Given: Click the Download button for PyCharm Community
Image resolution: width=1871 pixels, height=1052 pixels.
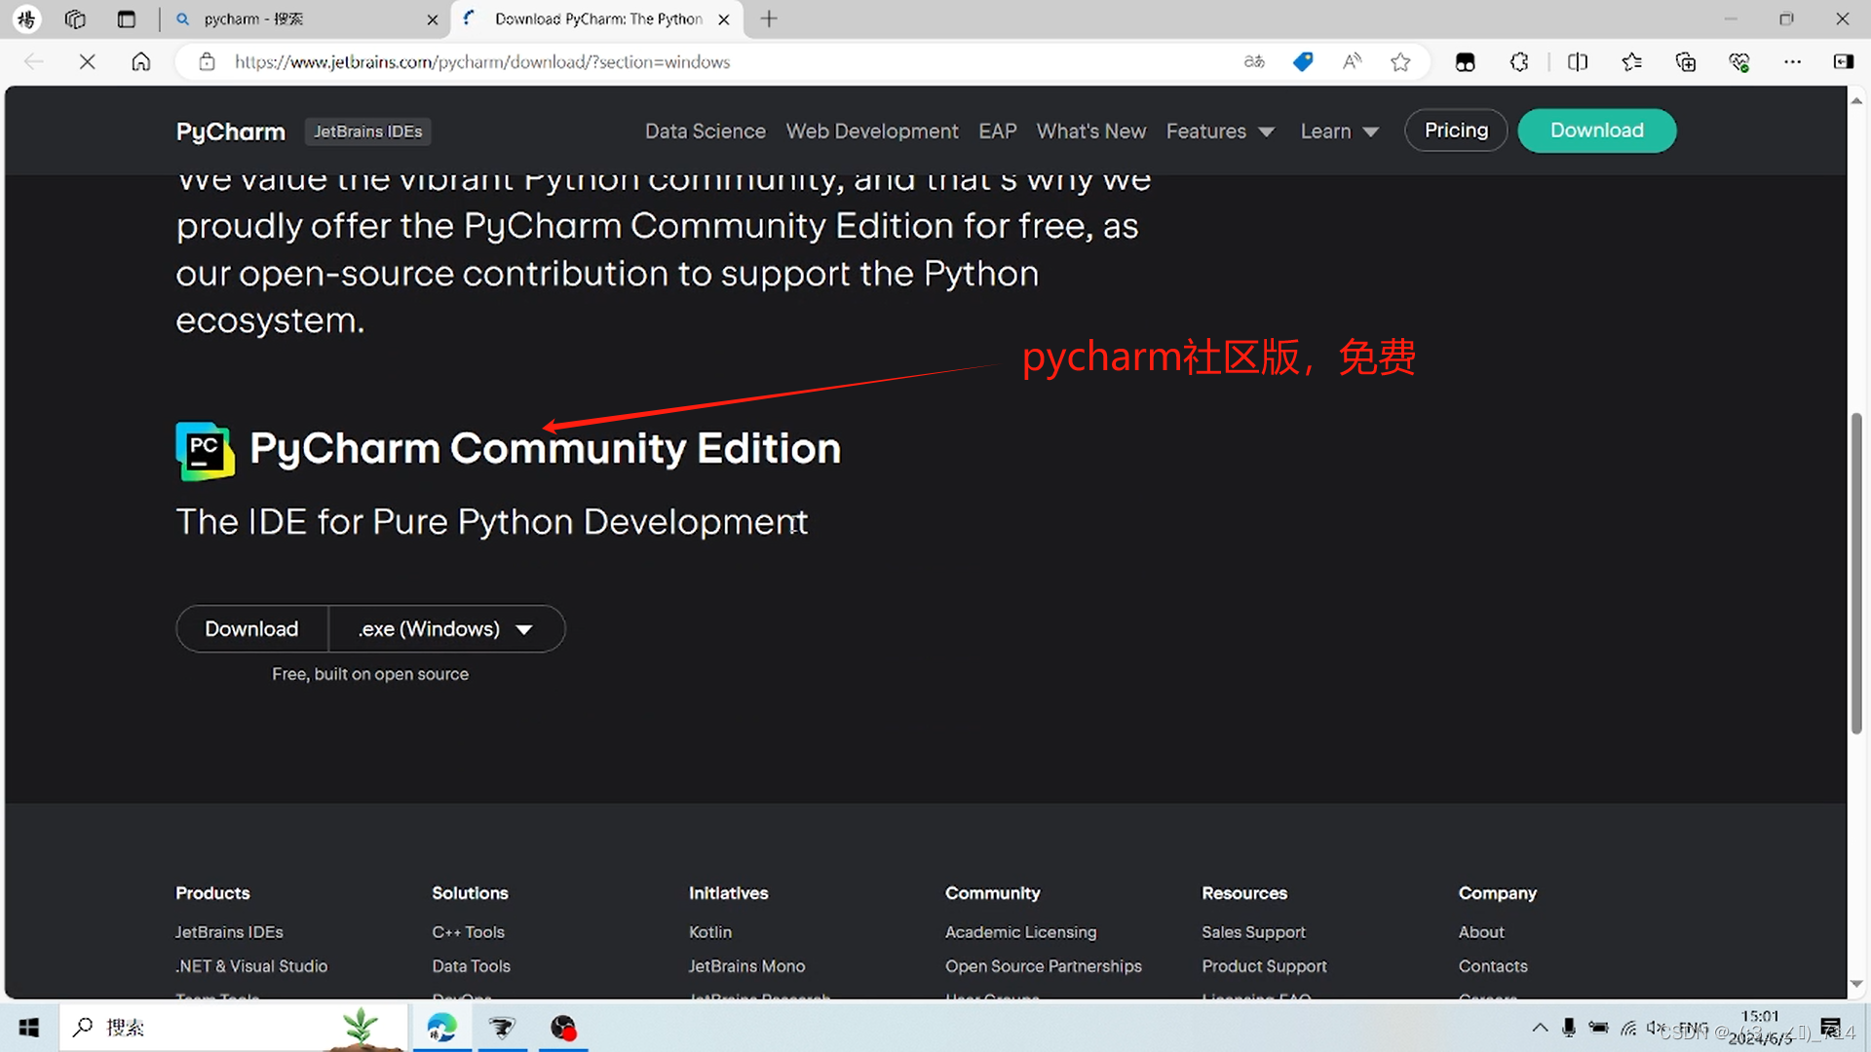Looking at the screenshot, I should pyautogui.click(x=251, y=628).
